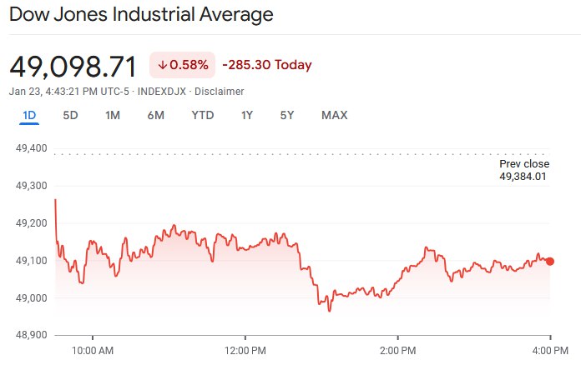Select the YTD tab
This screenshot has height=365, width=581.
202,115
